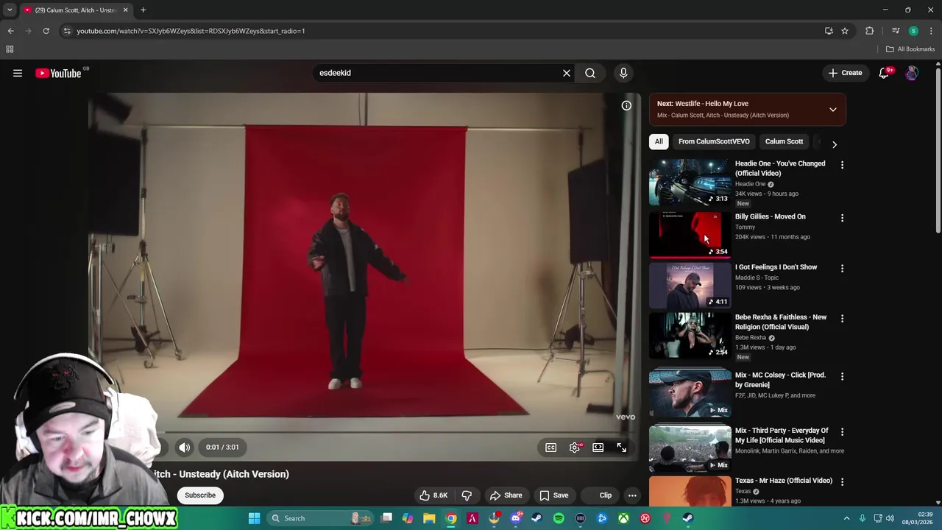Toggle closed captions on the player
942x530 pixels.
tap(550, 447)
